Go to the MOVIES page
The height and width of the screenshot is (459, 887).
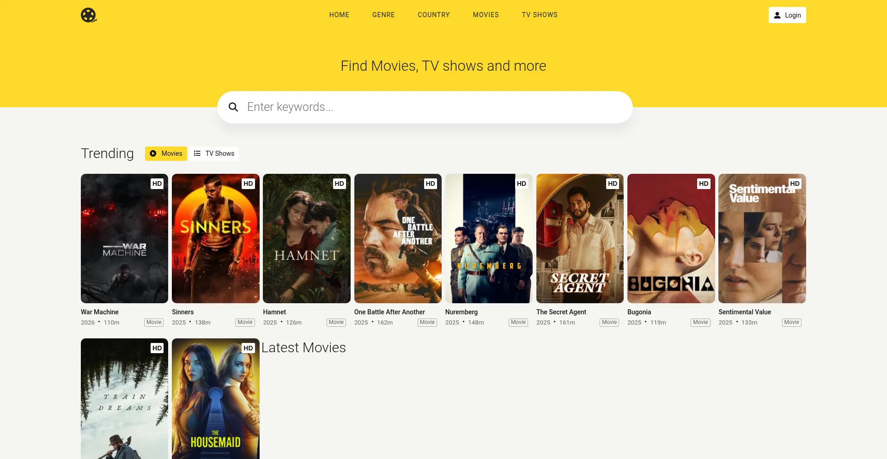click(x=486, y=15)
